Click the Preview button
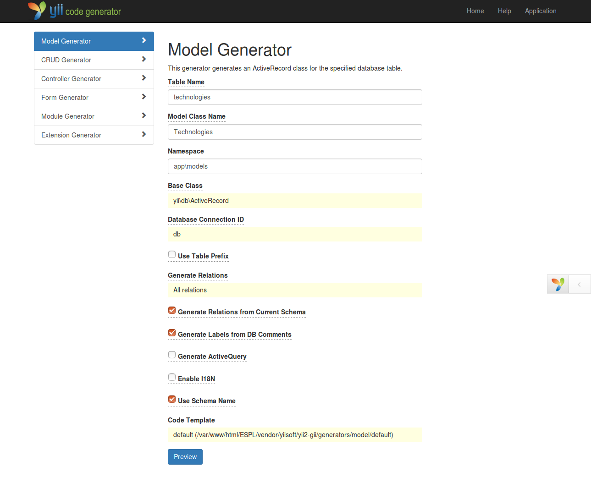Image resolution: width=591 pixels, height=477 pixels. (x=185, y=456)
